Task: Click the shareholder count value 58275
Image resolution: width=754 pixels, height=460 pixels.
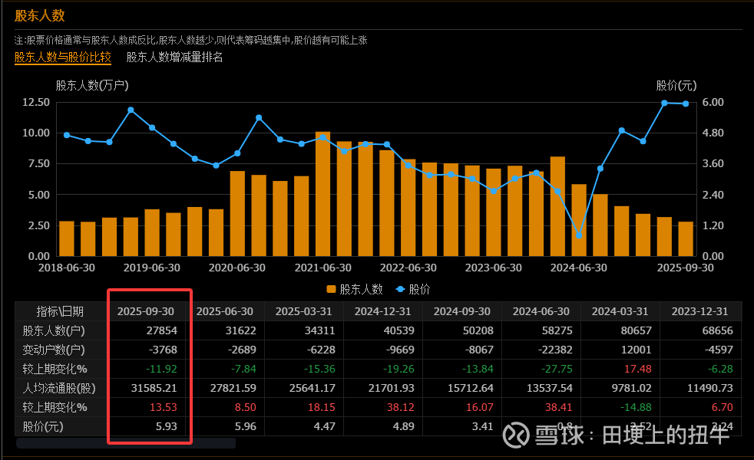Action: (x=557, y=330)
